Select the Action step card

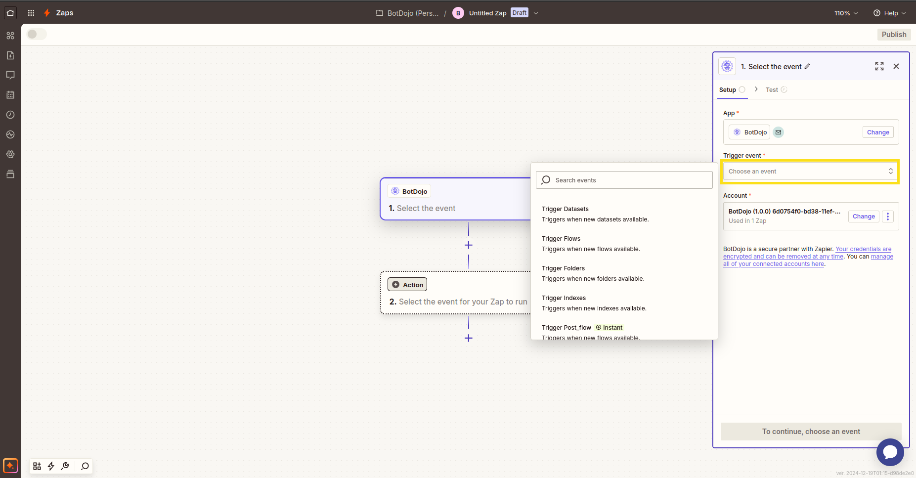click(x=455, y=293)
